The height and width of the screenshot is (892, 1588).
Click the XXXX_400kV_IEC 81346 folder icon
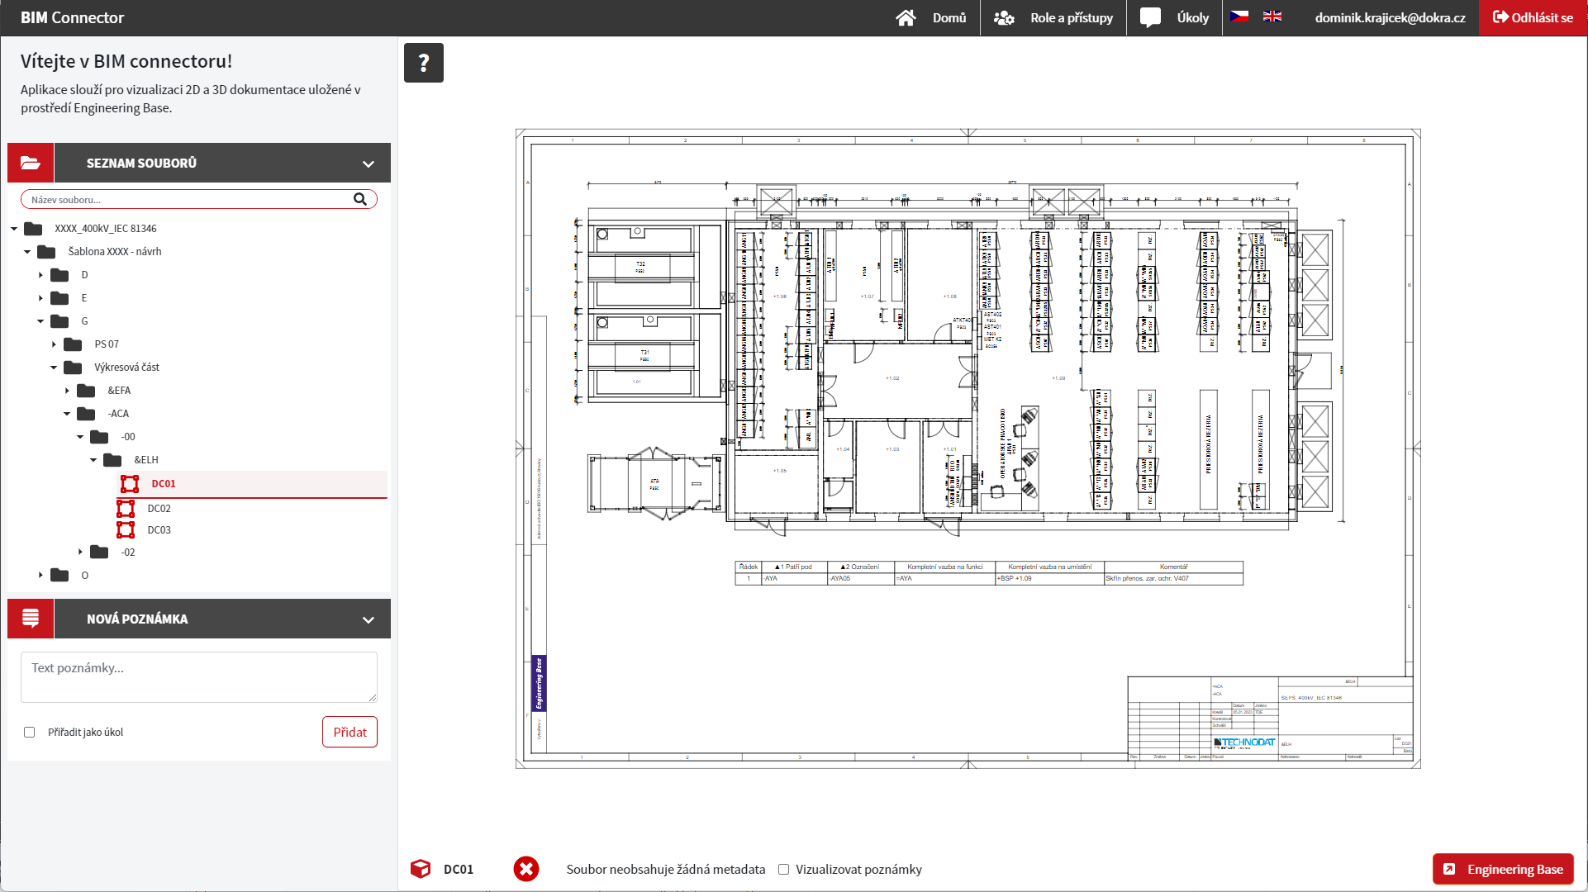pos(33,229)
